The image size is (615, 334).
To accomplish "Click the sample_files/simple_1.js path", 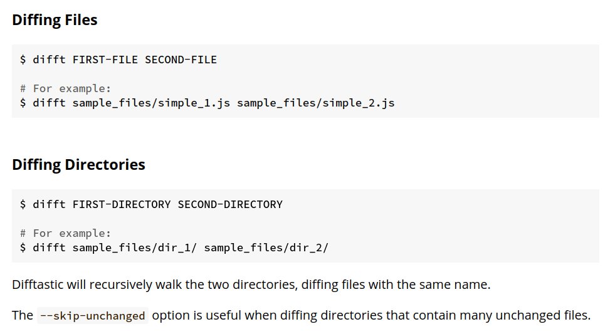I will (151, 102).
